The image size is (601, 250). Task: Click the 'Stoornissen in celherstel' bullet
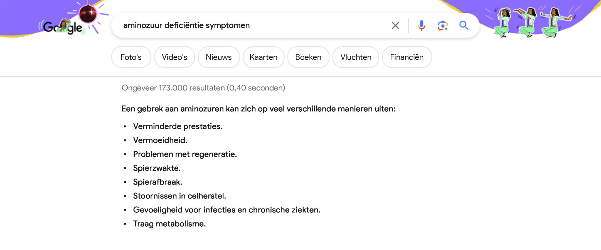click(179, 196)
